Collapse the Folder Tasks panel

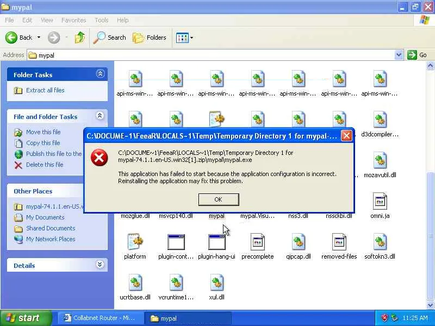(x=100, y=74)
